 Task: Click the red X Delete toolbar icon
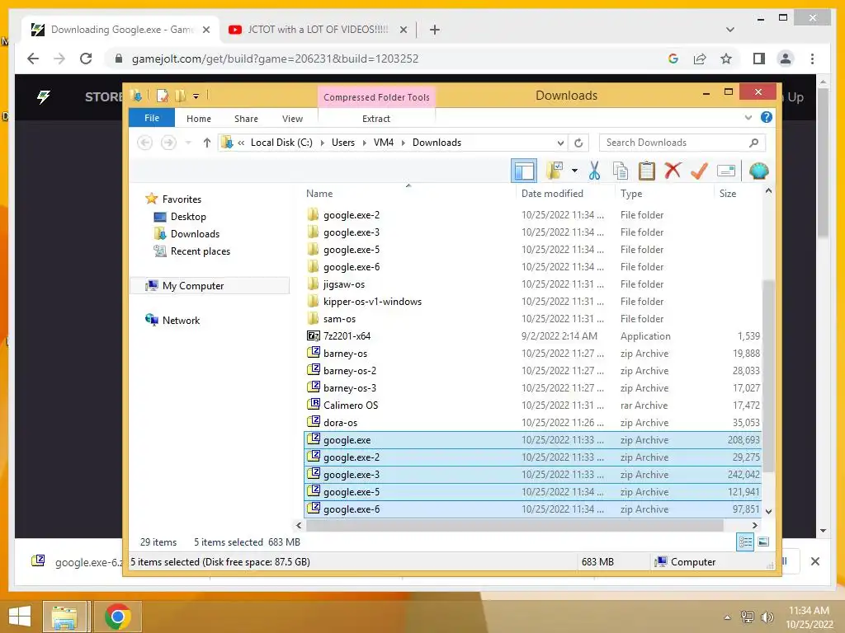coord(673,171)
